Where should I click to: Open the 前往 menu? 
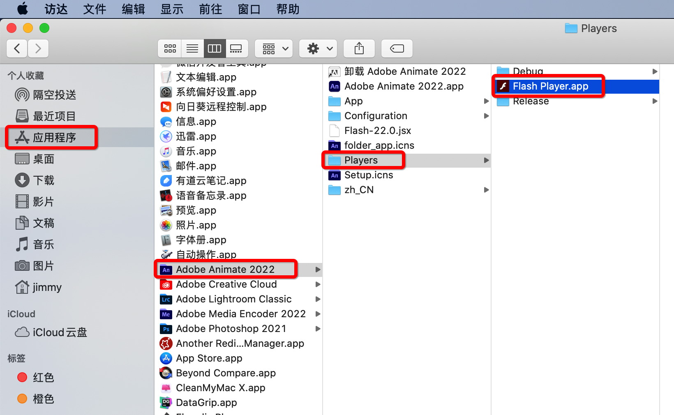(x=210, y=9)
